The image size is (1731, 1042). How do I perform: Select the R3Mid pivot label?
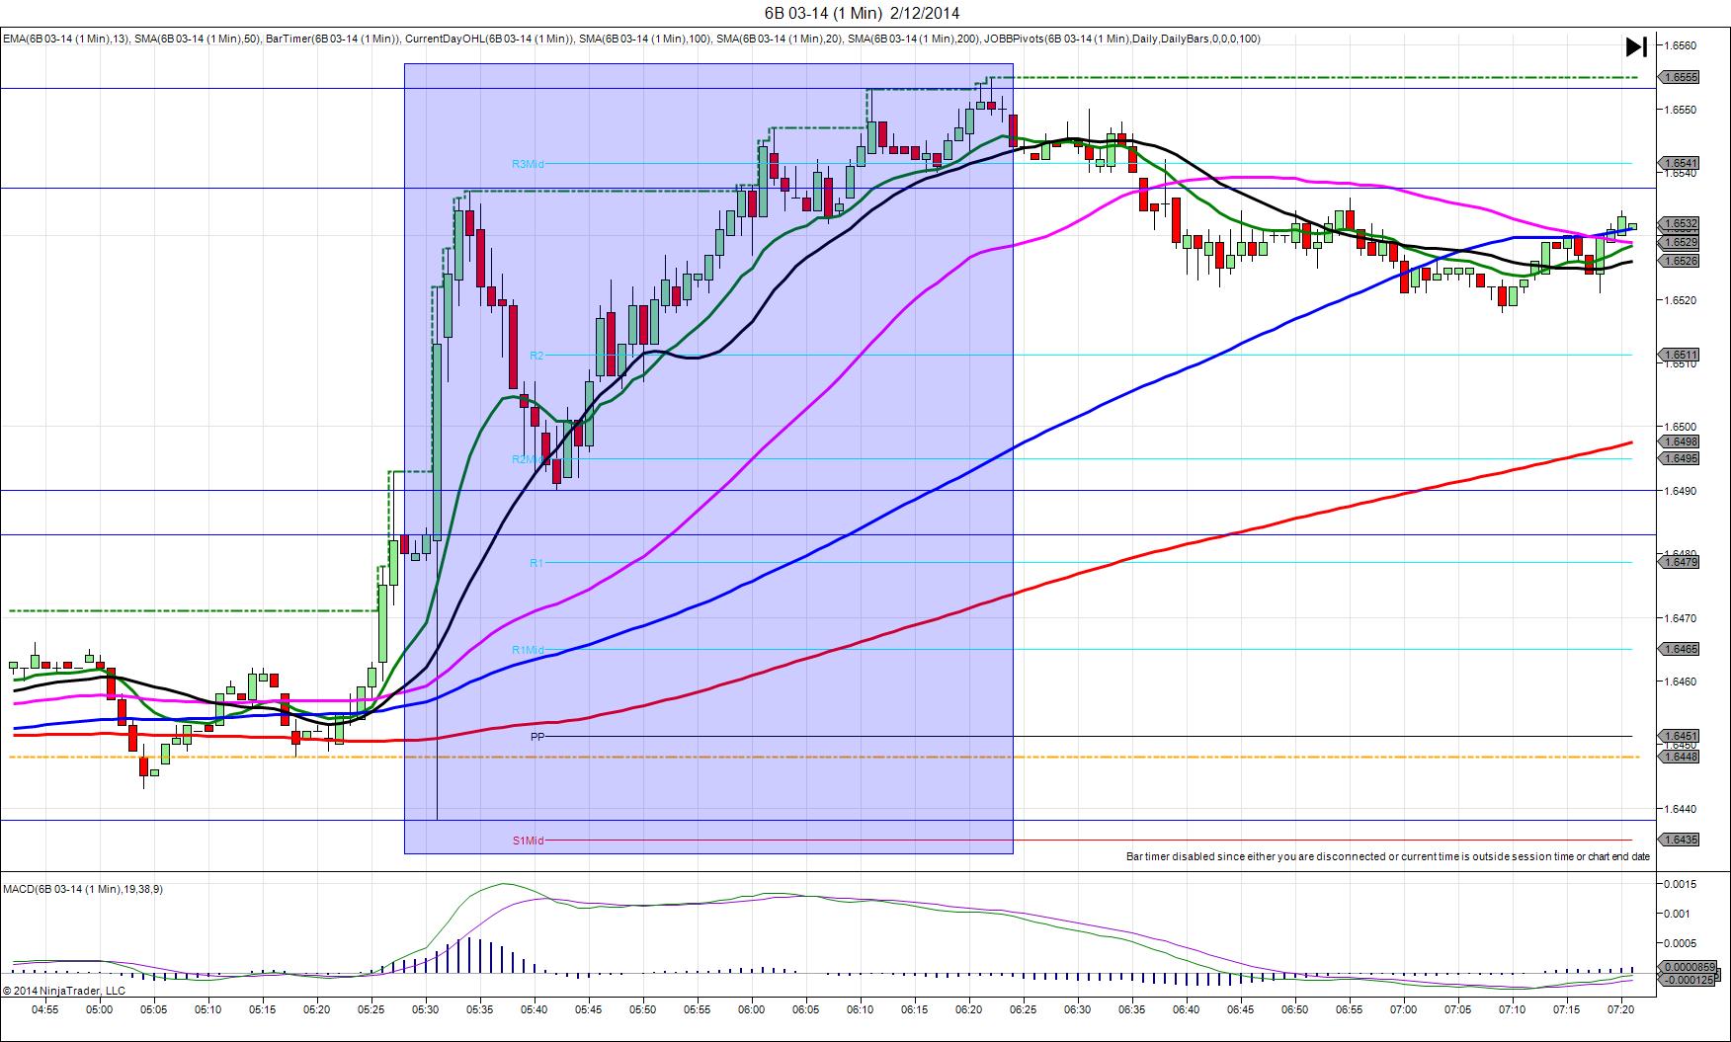[x=528, y=164]
